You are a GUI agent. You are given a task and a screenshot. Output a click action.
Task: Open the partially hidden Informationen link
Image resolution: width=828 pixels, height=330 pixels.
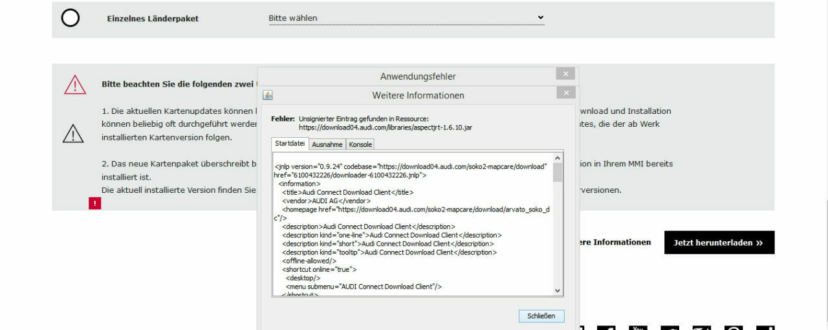tap(615, 242)
